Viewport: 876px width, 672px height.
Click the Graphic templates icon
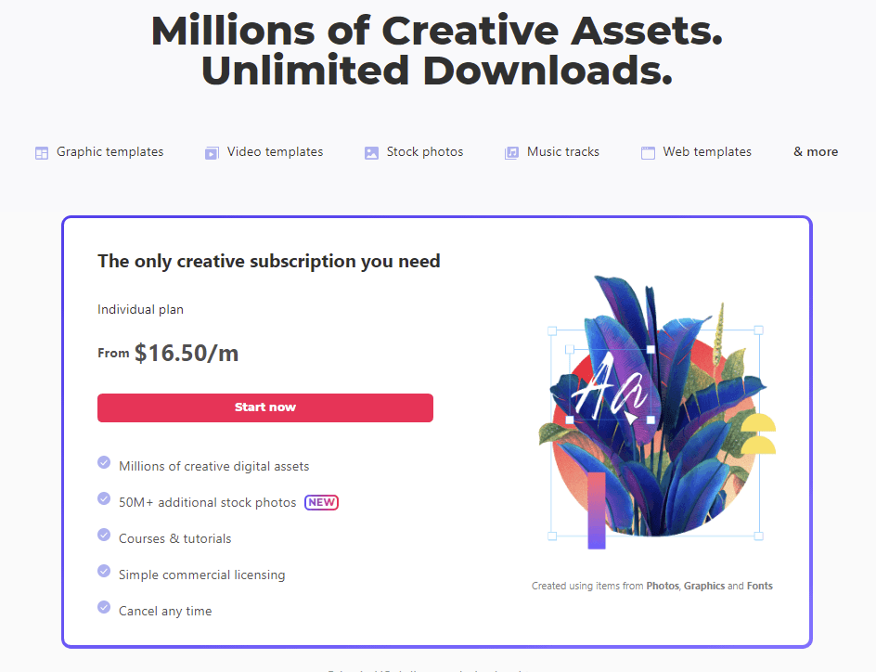tap(42, 153)
